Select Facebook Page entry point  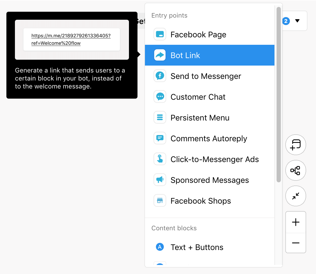[210, 34]
